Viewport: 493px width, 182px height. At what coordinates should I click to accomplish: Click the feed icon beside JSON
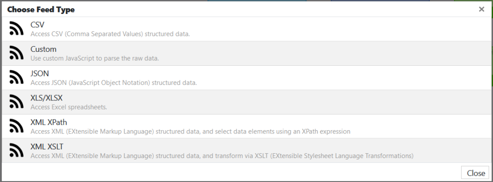pos(16,77)
